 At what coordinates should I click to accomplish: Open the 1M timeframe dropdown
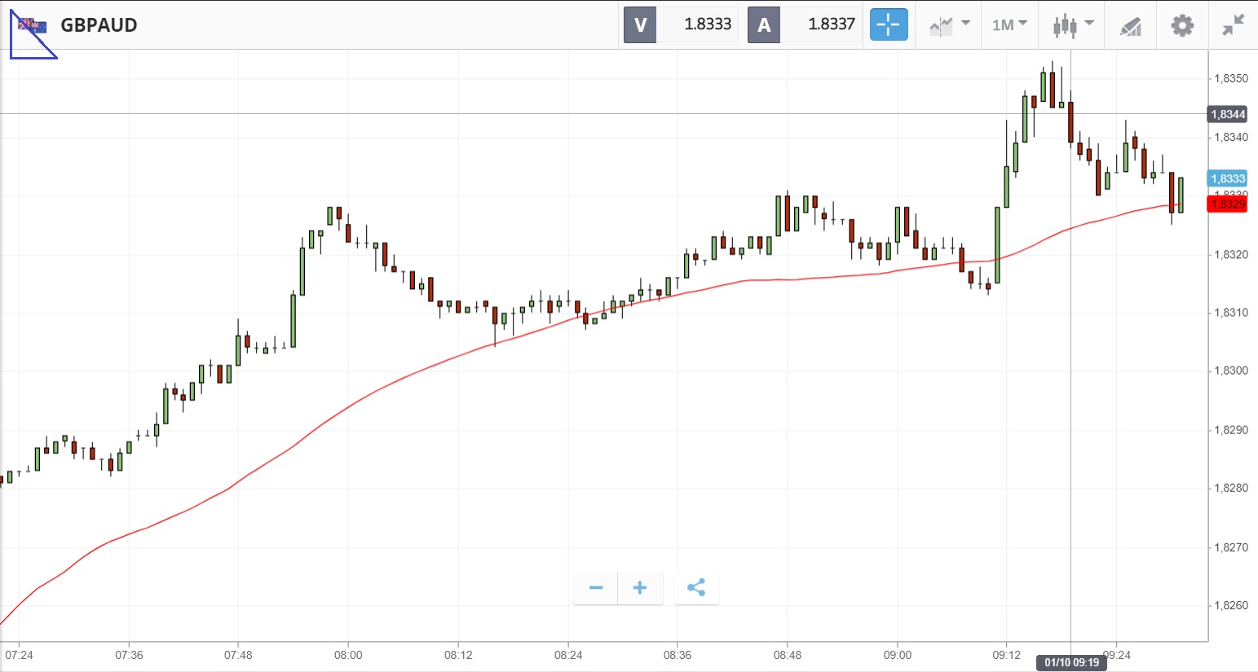click(1009, 25)
